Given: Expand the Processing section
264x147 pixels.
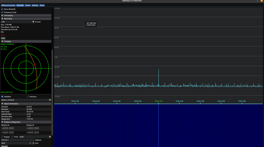Looking at the screenshot, I should point(2,16).
